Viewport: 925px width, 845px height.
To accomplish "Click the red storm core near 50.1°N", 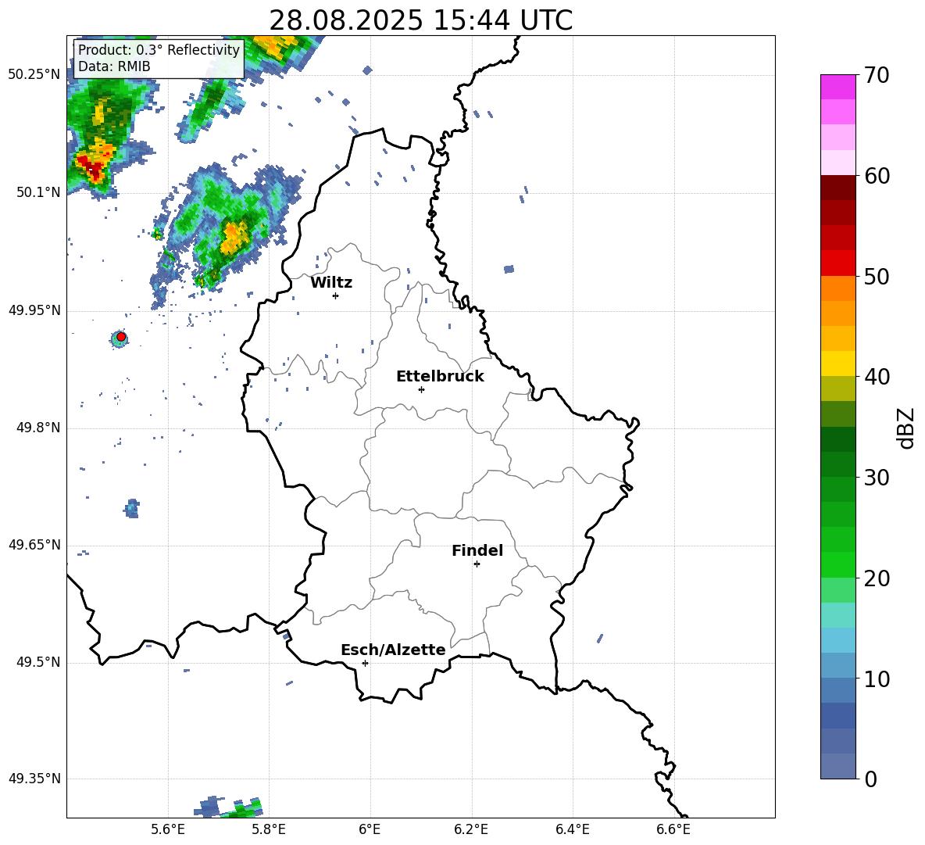I will click(x=91, y=166).
